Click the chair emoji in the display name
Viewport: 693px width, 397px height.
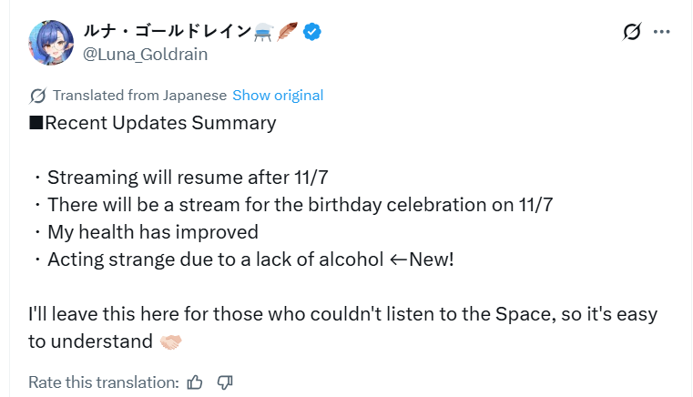(x=264, y=32)
